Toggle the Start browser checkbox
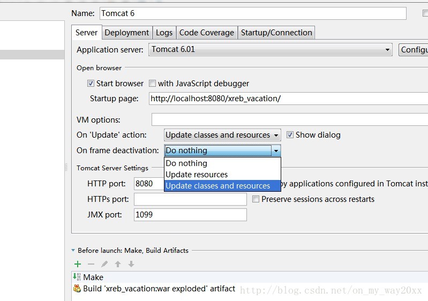 91,83
